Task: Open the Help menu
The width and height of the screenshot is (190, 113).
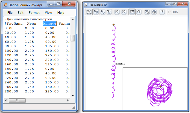Action: coord(61,13)
